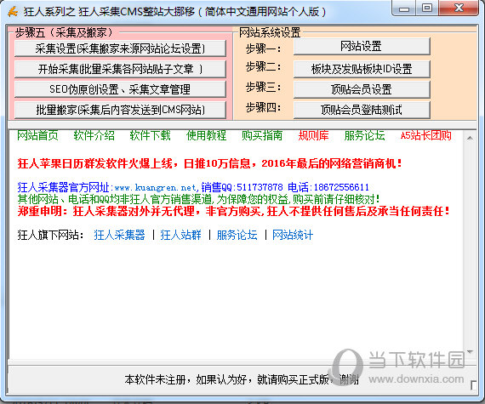The height and width of the screenshot is (404, 485).
Task: Go to 网站首页 link
Action: point(37,135)
